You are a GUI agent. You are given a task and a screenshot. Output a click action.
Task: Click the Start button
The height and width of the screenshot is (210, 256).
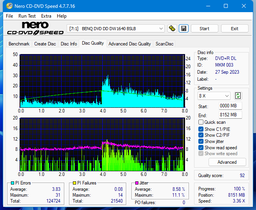point(204,29)
